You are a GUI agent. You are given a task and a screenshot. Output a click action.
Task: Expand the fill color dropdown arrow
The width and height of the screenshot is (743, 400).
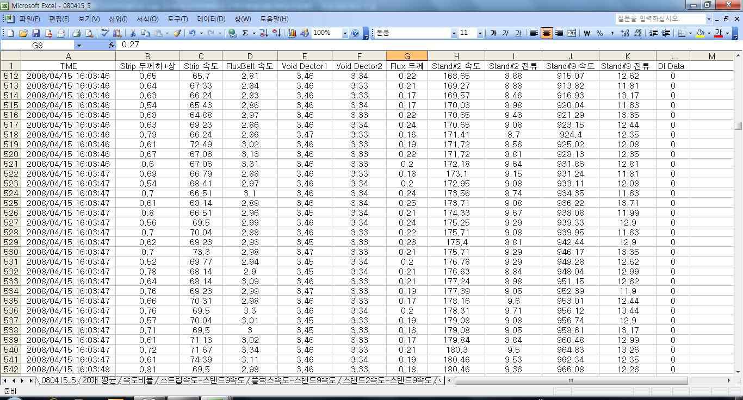coord(709,33)
